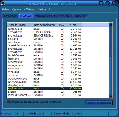Open the ? help menu
Screen dimensions: 119x117
[x=49, y=10]
